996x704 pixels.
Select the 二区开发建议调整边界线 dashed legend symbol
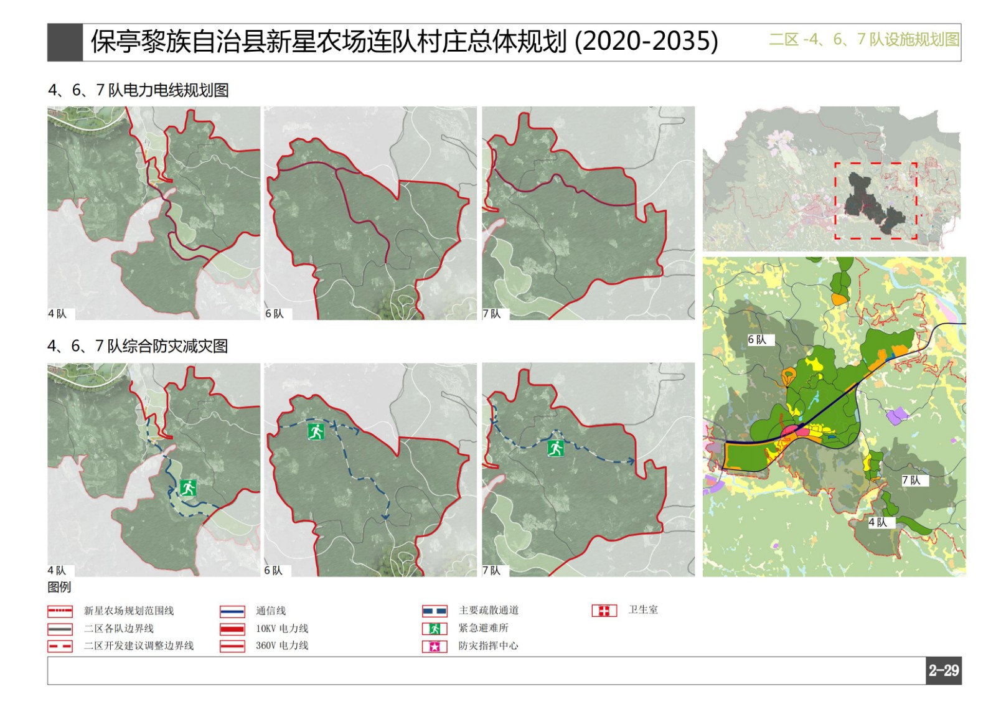pos(60,647)
